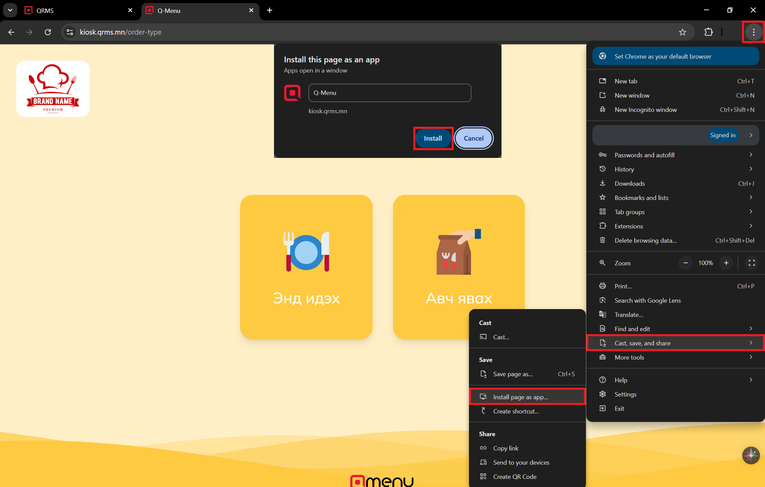Click the fullscreen icon beside Zoom

(x=751, y=263)
